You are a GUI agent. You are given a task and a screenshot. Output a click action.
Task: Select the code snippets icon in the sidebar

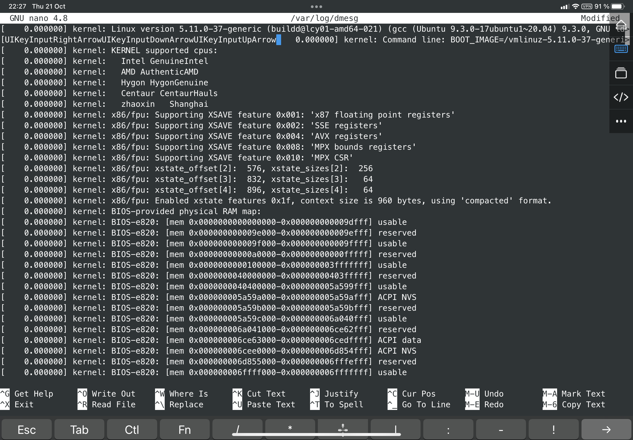(621, 97)
